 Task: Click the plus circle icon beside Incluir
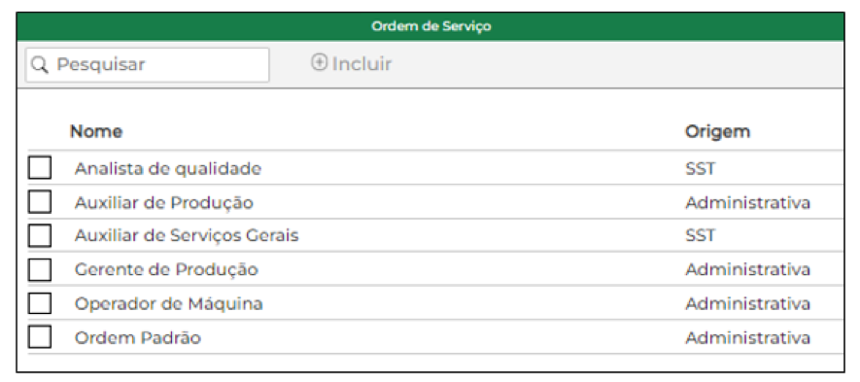coord(319,62)
